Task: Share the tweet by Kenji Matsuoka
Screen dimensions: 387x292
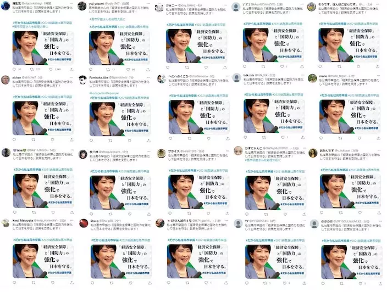Action: [72, 283]
